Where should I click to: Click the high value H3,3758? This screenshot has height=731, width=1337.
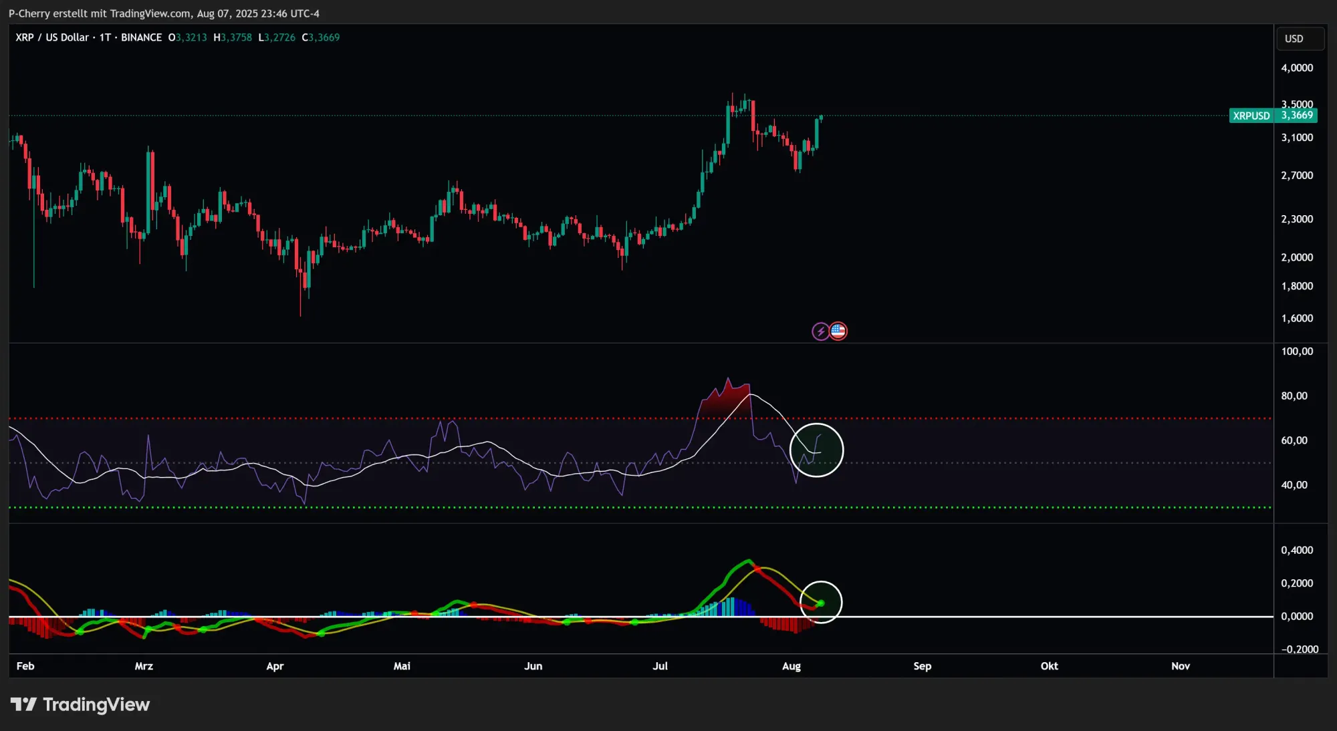coord(233,37)
